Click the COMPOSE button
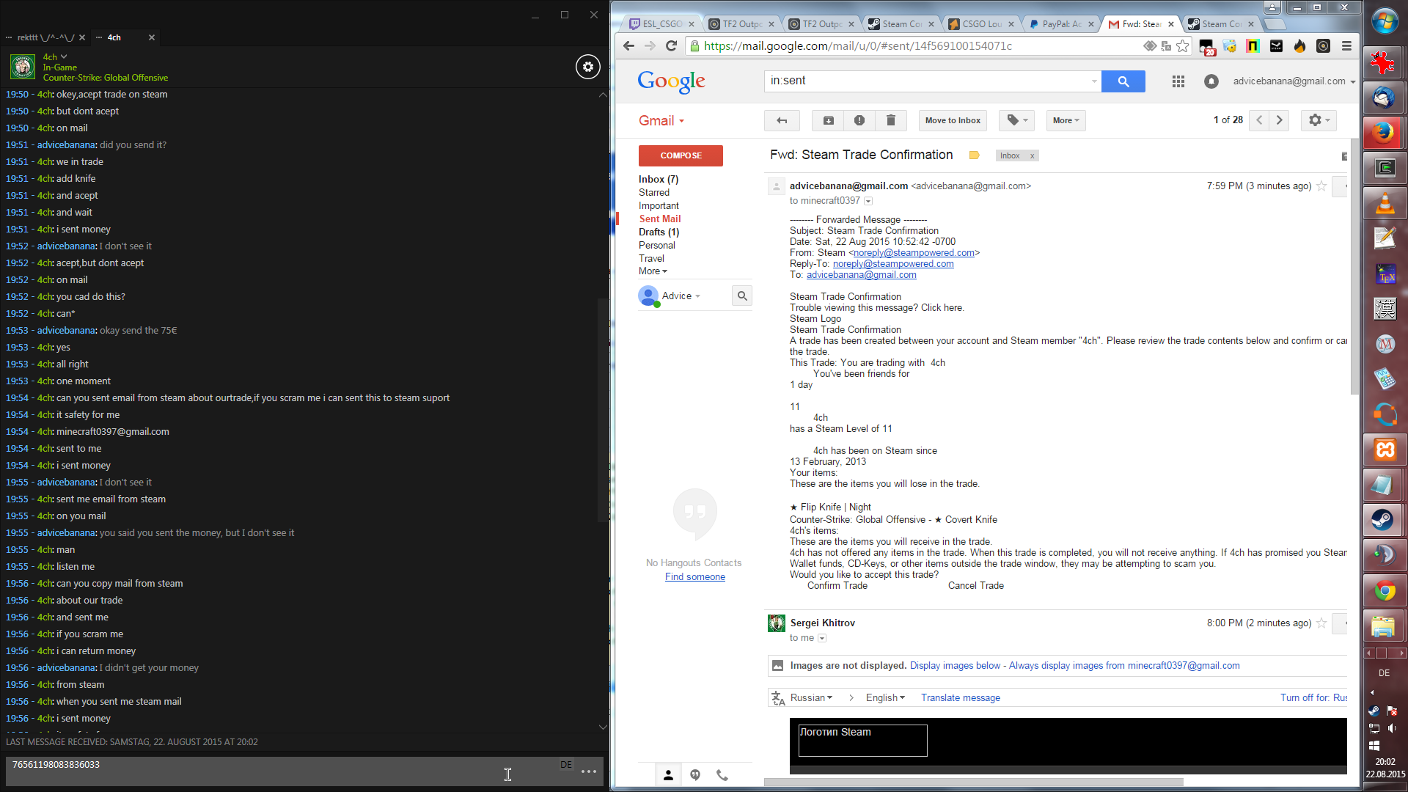 coord(681,155)
